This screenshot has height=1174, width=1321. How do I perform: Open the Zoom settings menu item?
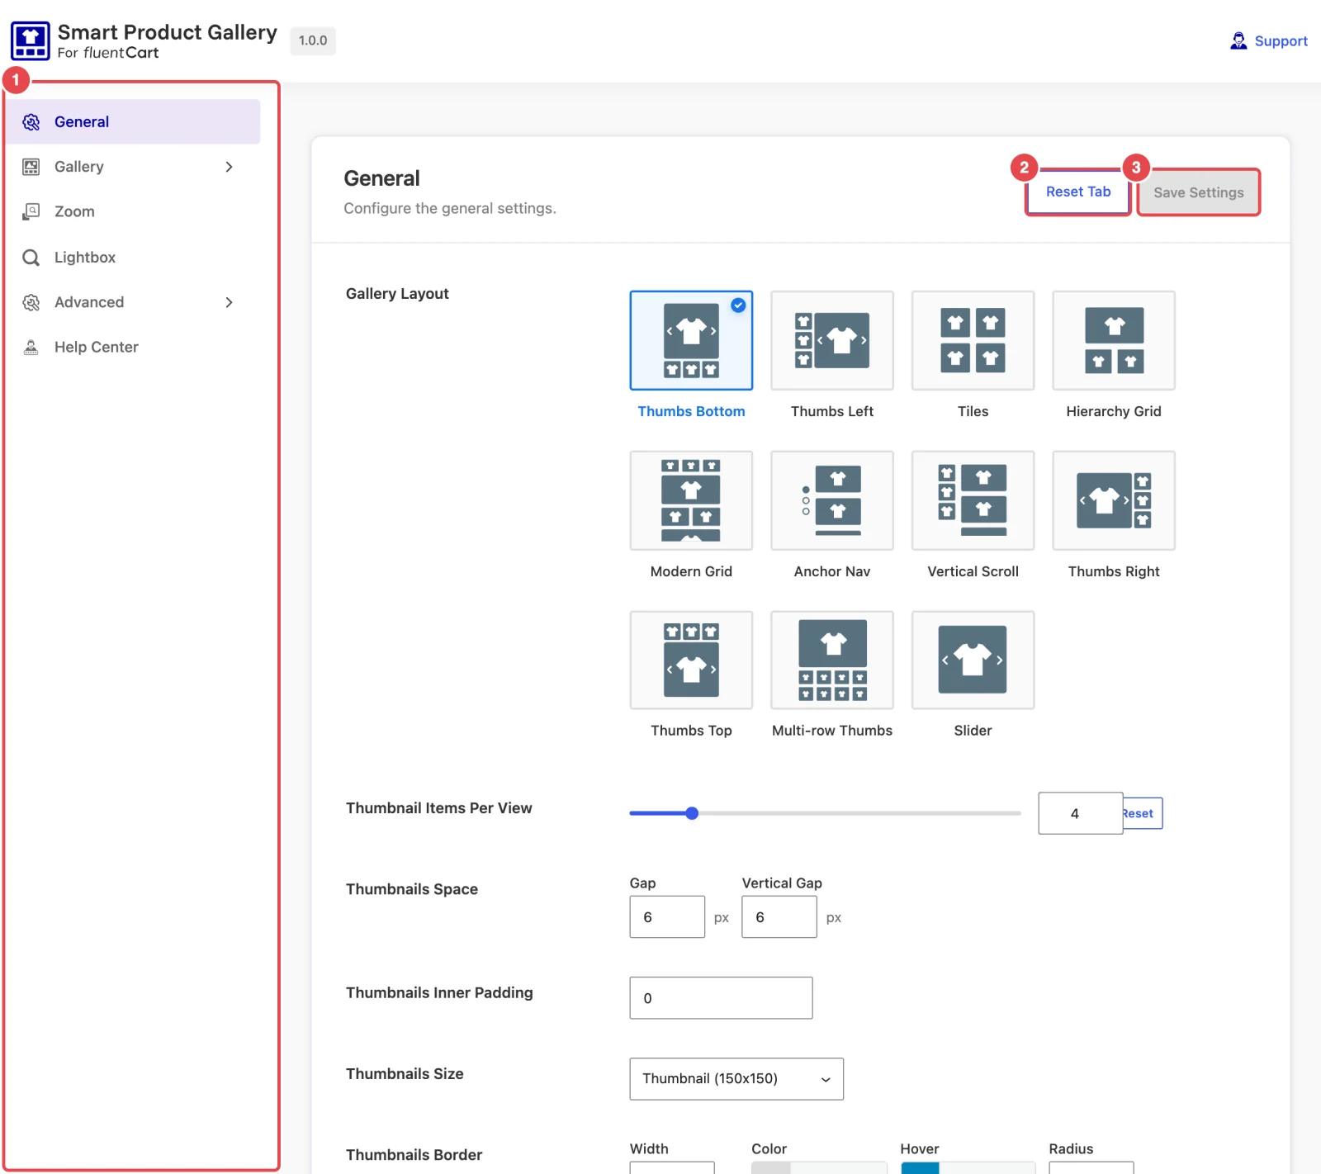pyautogui.click(x=134, y=211)
